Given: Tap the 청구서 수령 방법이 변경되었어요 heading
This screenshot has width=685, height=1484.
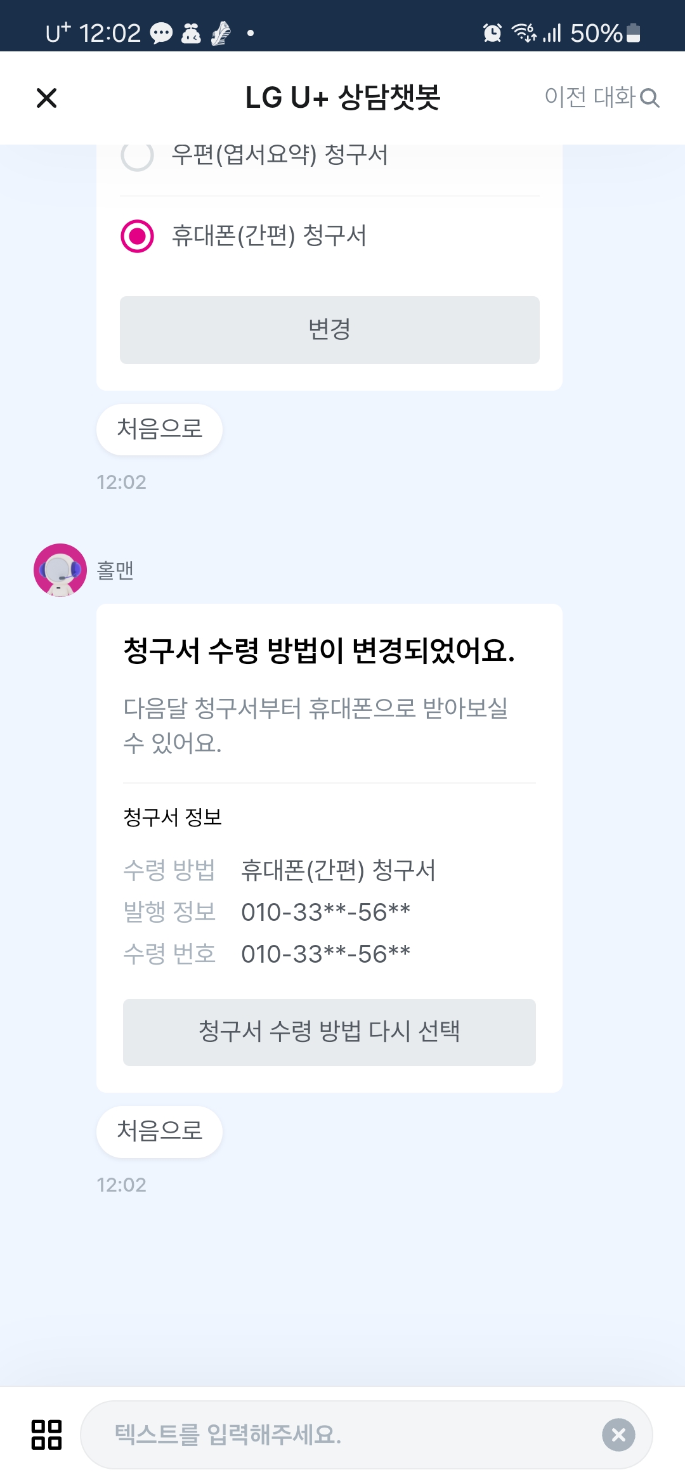Looking at the screenshot, I should coord(318,651).
